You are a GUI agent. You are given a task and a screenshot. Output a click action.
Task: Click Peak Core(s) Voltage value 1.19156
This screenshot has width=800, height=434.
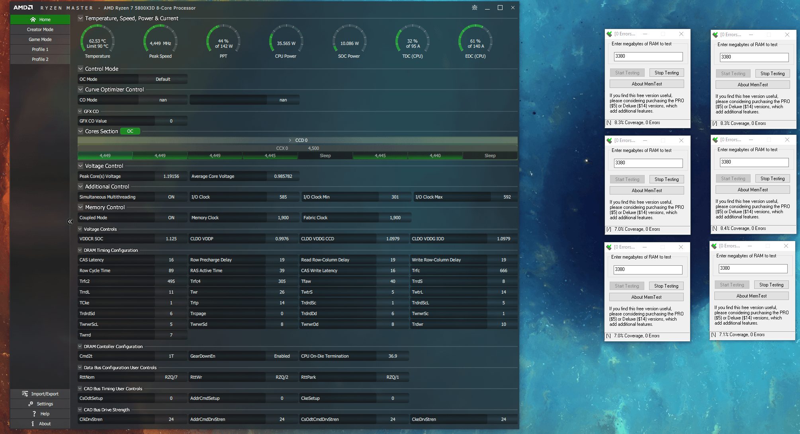171,176
